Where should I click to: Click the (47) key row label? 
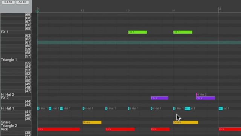pos(28,91)
